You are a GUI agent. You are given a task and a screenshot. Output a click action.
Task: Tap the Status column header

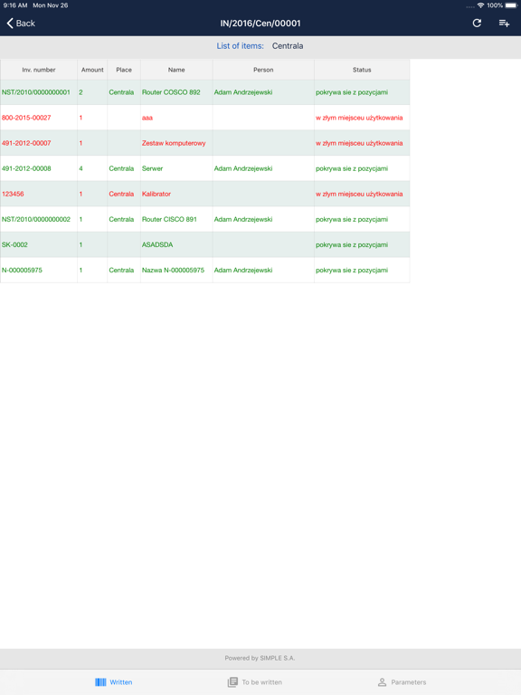[362, 70]
